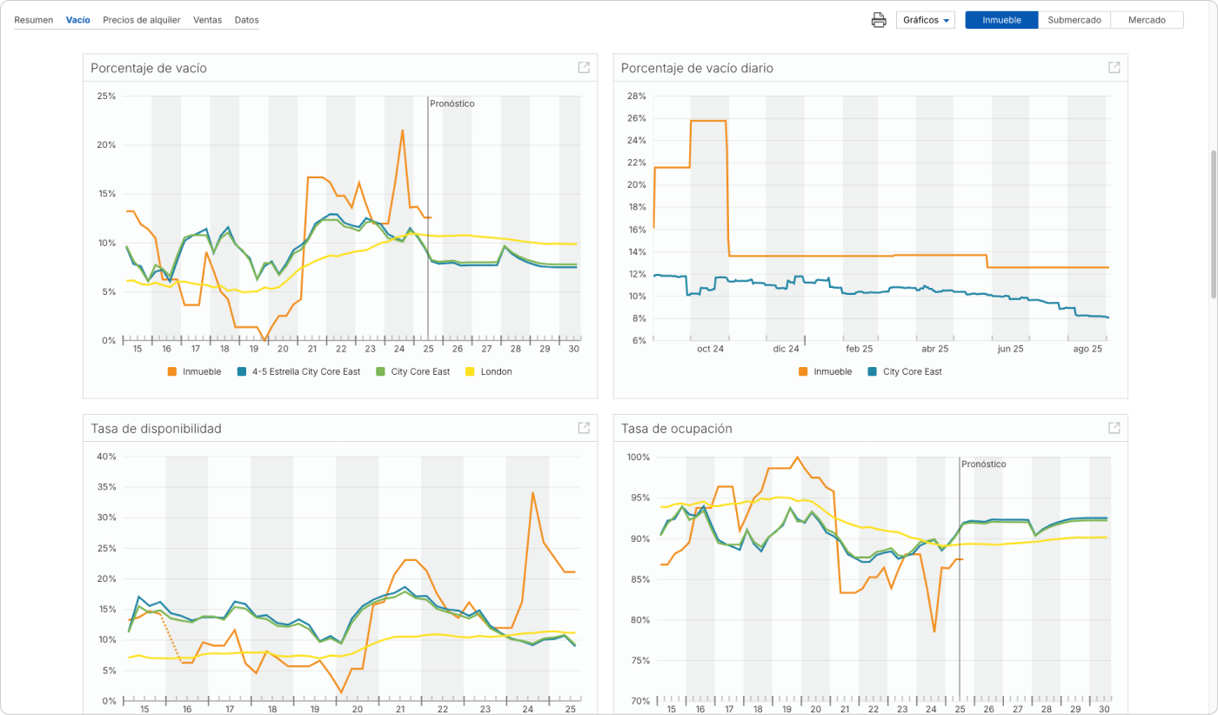Screen dimensions: 1218x715
Task: Select the Inmueble view toggle
Action: [x=1001, y=20]
